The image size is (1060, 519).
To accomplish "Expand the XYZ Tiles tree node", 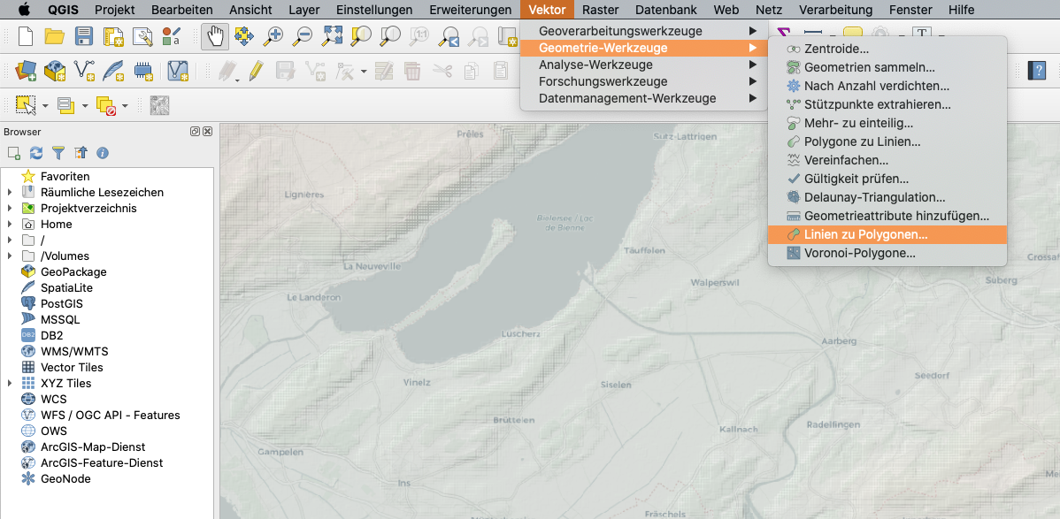I will tap(10, 384).
